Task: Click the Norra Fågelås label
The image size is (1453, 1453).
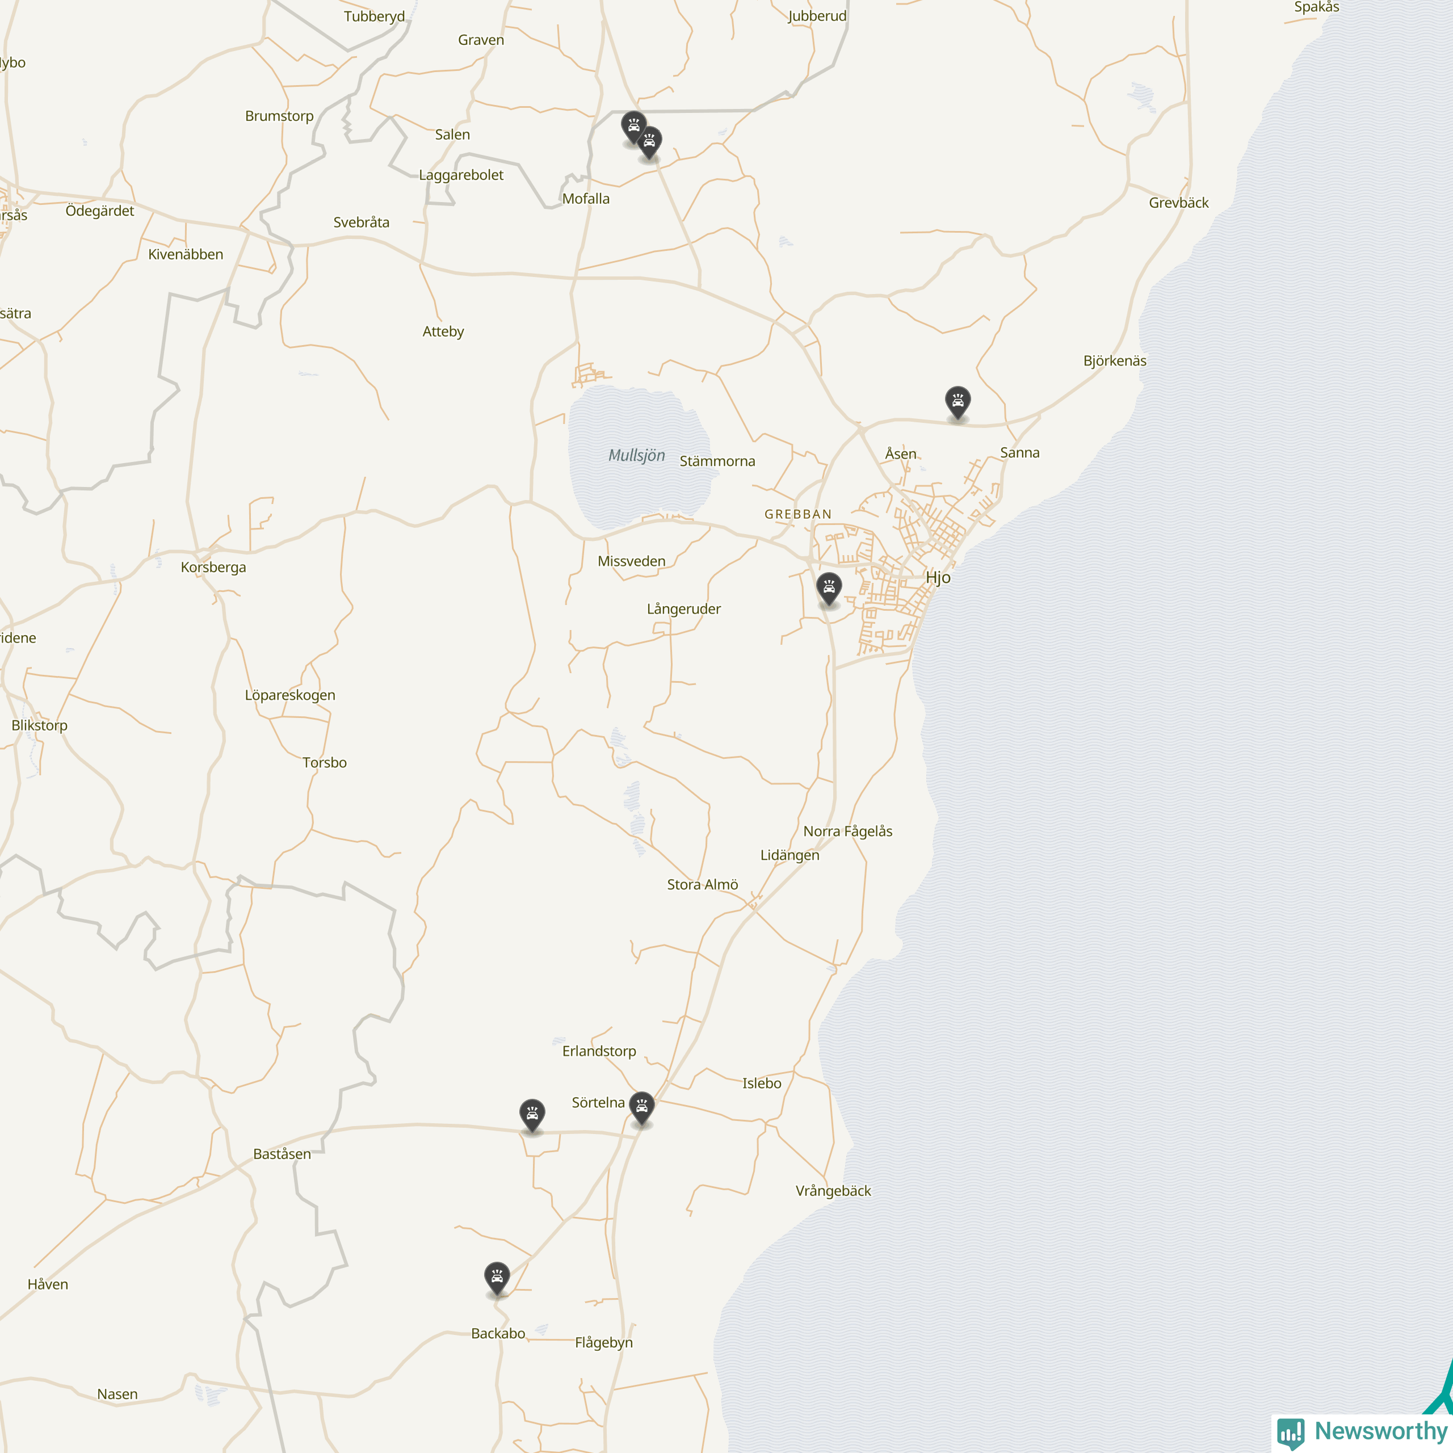Action: coord(847,831)
